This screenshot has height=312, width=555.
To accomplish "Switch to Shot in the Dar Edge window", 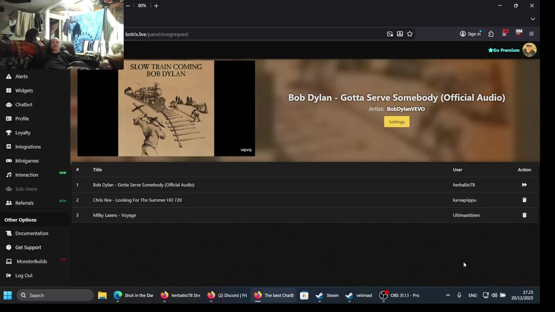I will pyautogui.click(x=134, y=296).
